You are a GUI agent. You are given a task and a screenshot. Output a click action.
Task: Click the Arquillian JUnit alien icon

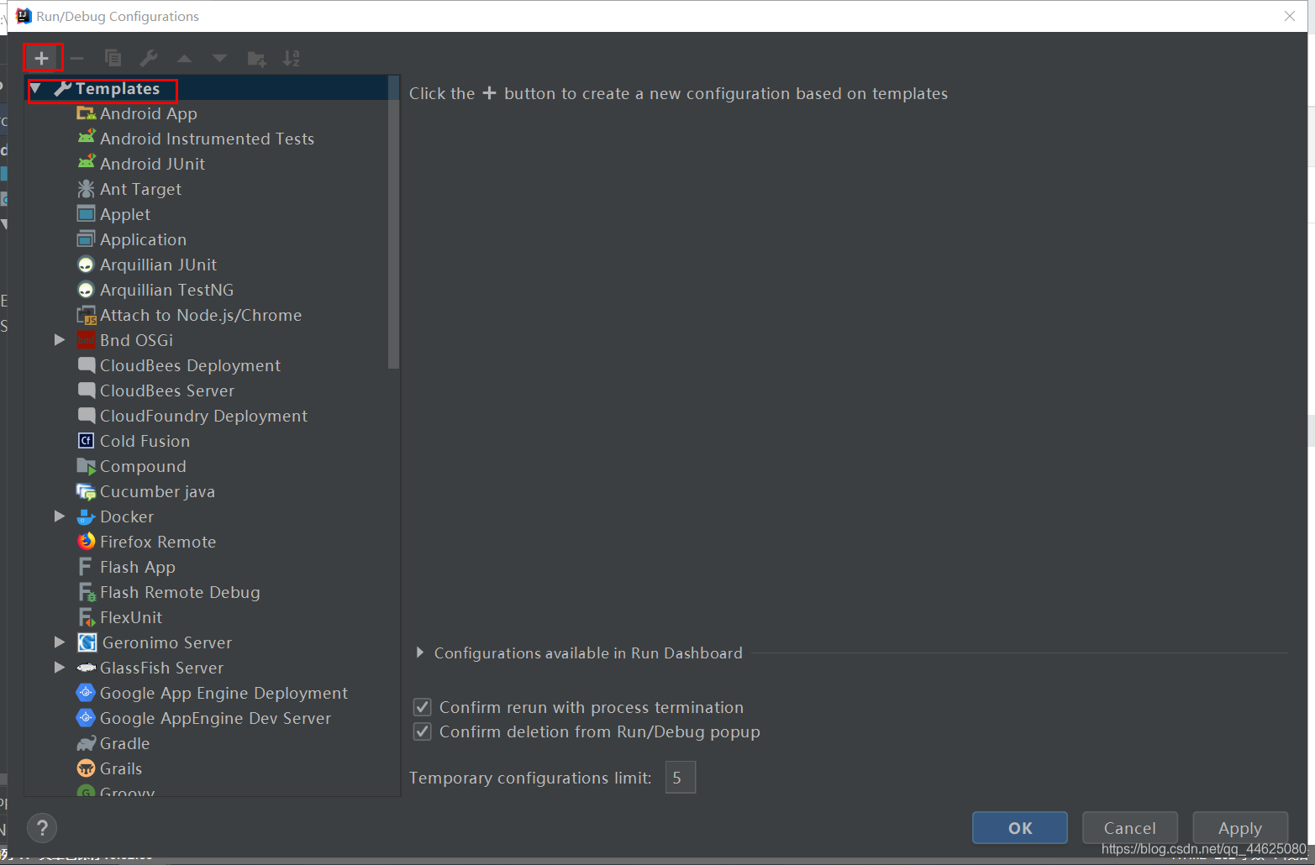coord(86,265)
